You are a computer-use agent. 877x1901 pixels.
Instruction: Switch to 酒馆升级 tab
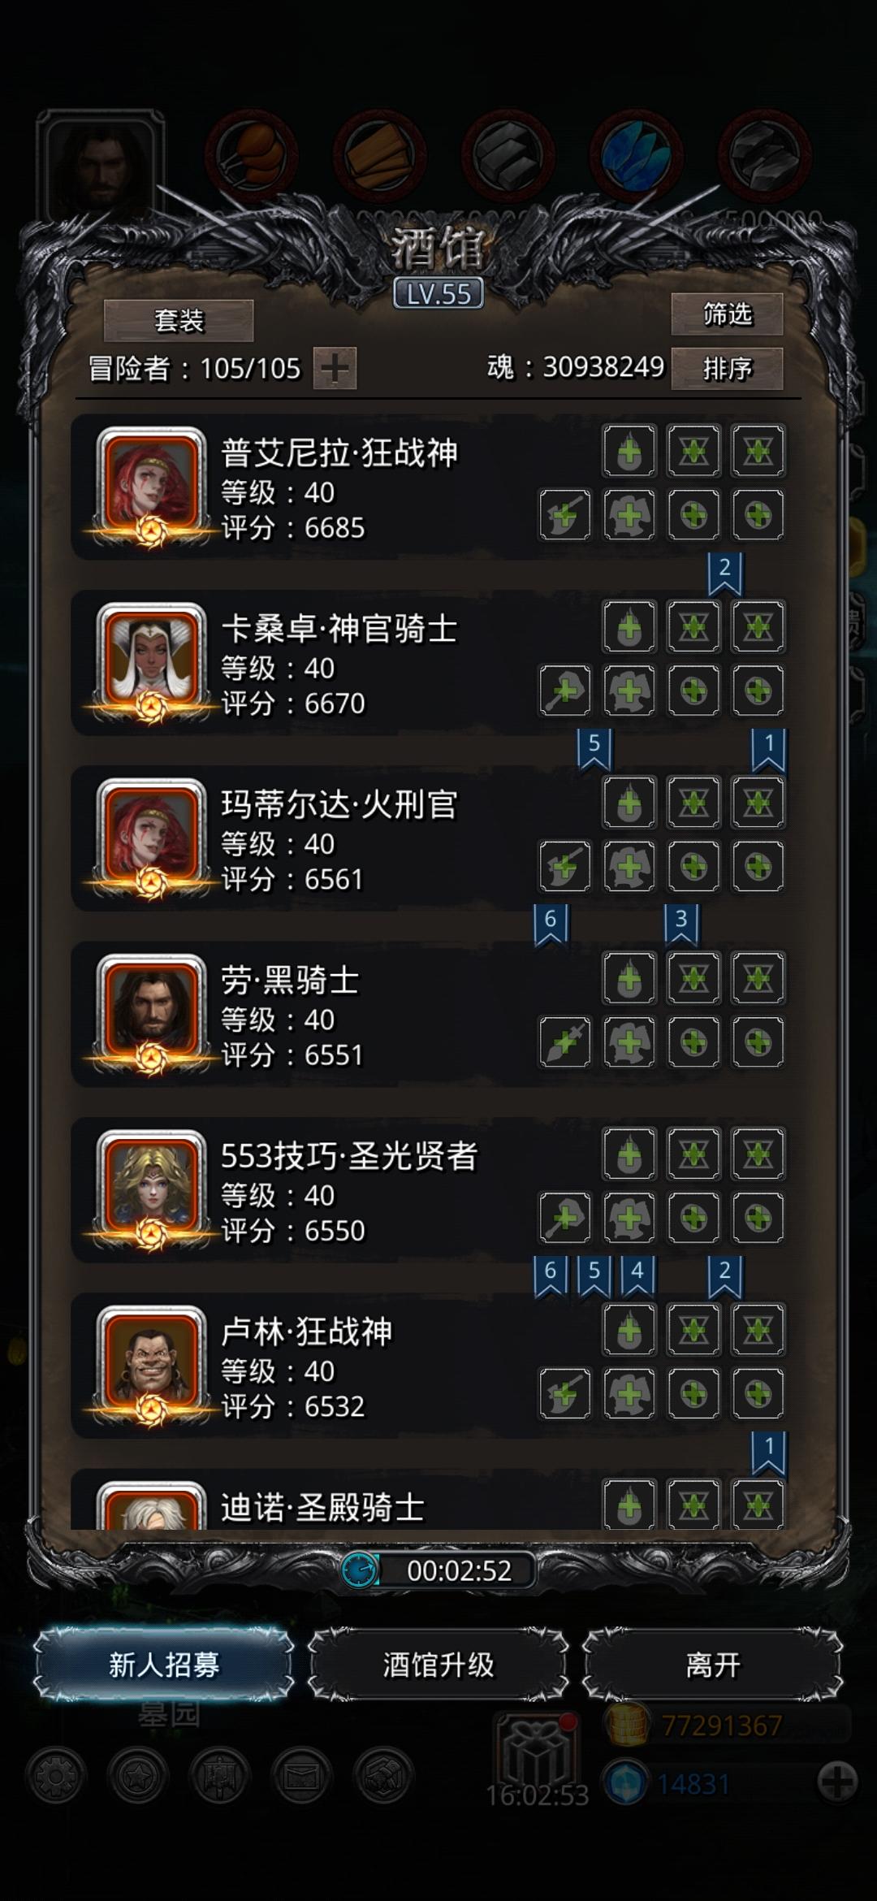438,1665
